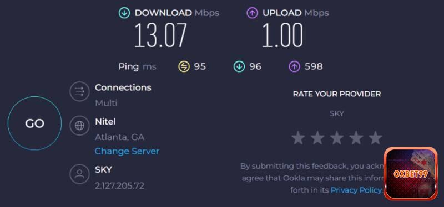
Task: Click the user profile icon beside SKY
Action: (79, 174)
